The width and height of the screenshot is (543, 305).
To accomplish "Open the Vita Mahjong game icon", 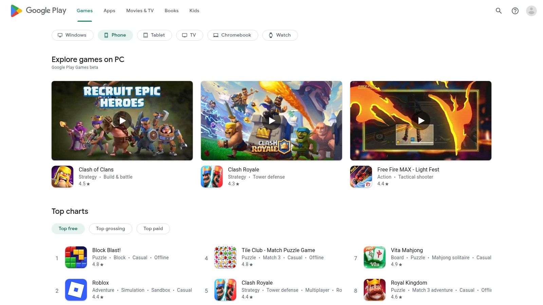I will (x=375, y=257).
